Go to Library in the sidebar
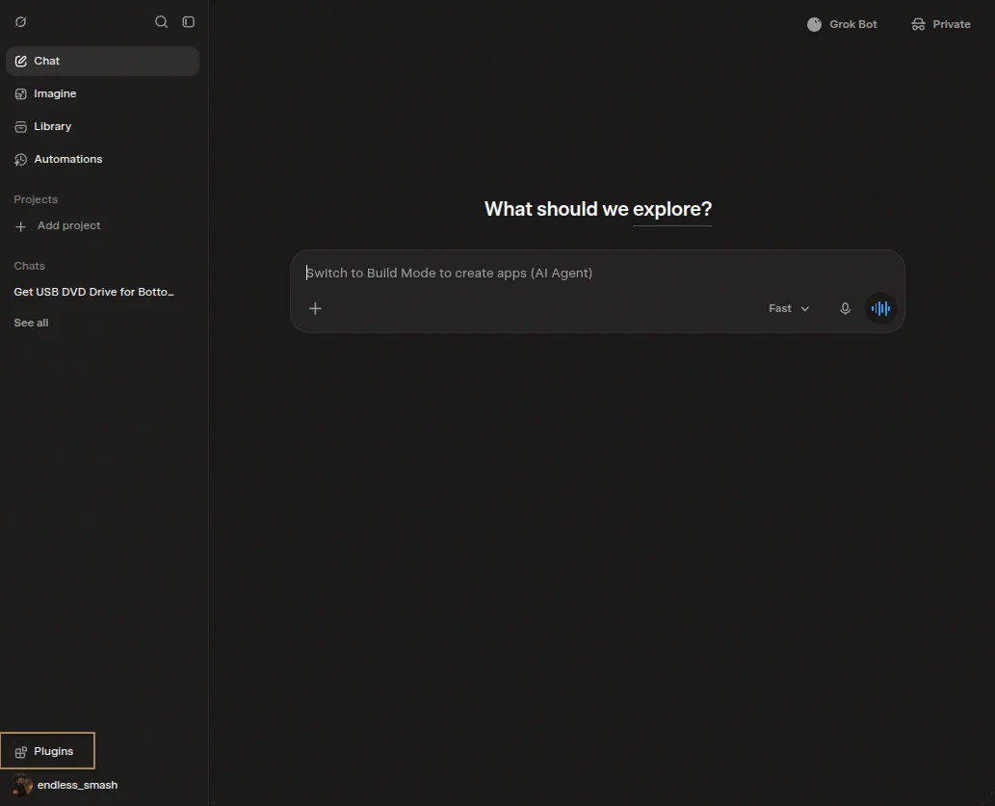This screenshot has width=995, height=806. click(102, 126)
